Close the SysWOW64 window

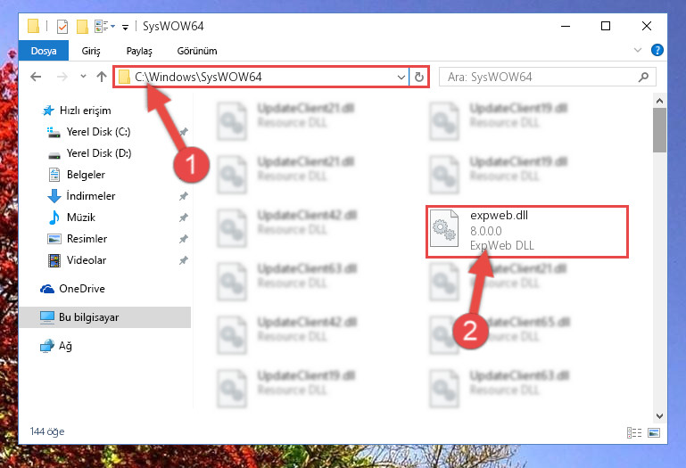coord(646,26)
